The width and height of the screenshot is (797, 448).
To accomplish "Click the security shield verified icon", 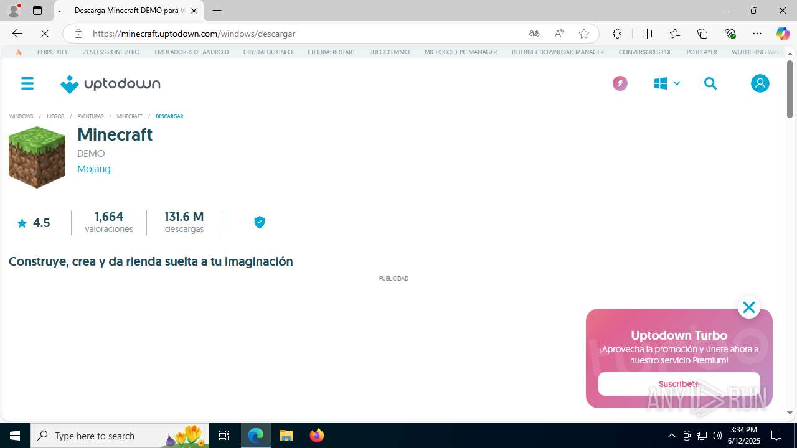I will click(x=260, y=222).
